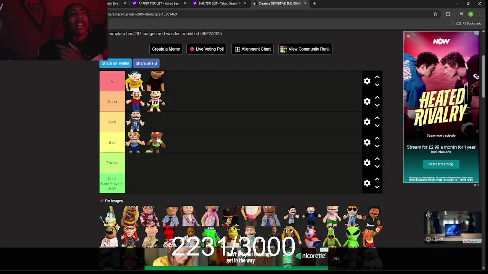This screenshot has height=274, width=488.
Task: Share the tier list on Twitter
Action: [x=116, y=63]
